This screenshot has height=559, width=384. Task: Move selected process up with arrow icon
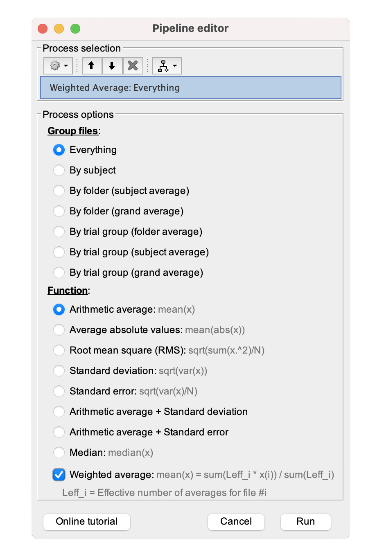(x=92, y=66)
